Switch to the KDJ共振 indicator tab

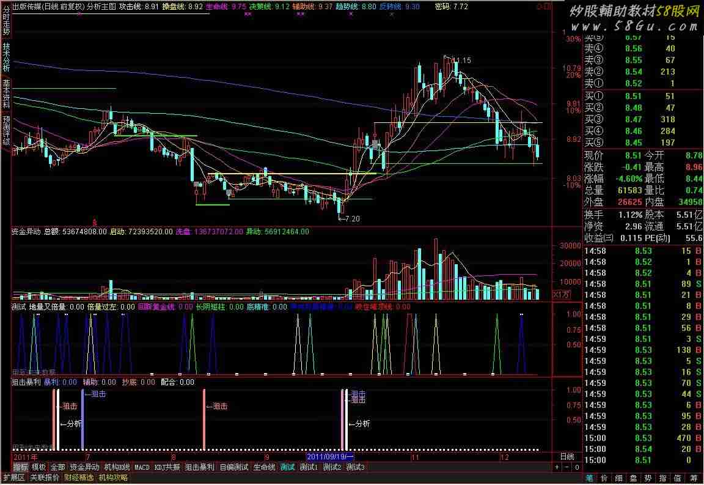pos(167,467)
